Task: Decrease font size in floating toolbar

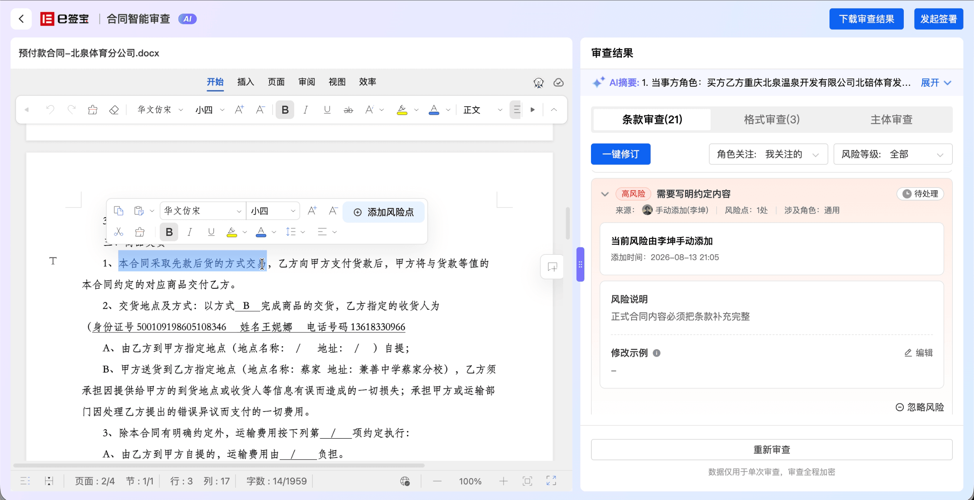Action: click(x=333, y=211)
